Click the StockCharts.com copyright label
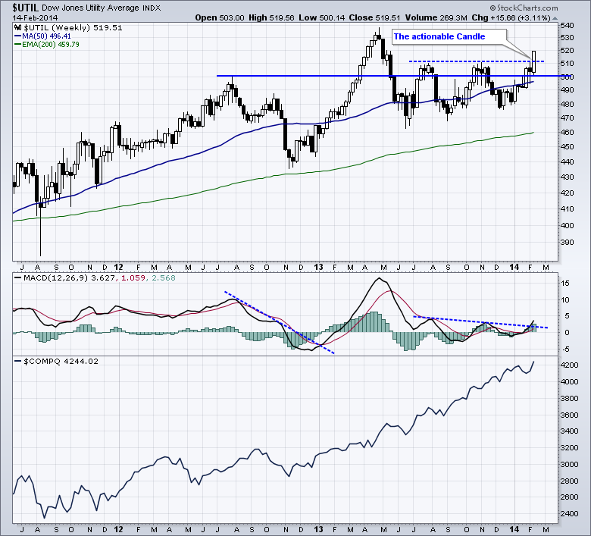The width and height of the screenshot is (591, 536). click(524, 8)
